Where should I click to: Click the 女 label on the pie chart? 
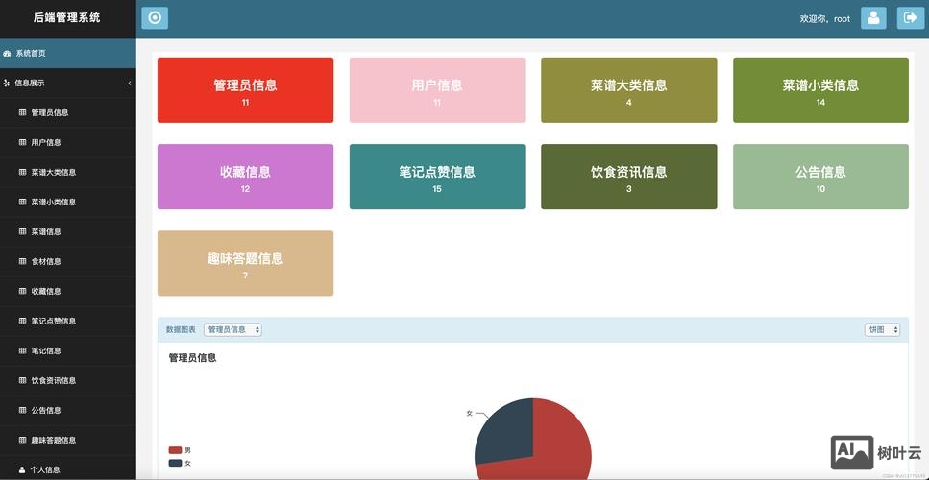(x=469, y=413)
